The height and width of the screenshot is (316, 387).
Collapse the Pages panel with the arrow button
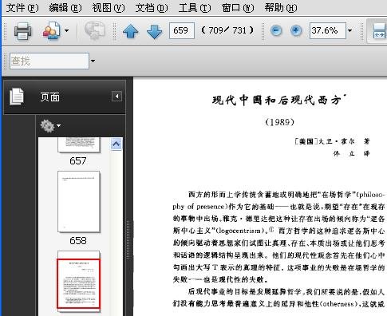116,97
